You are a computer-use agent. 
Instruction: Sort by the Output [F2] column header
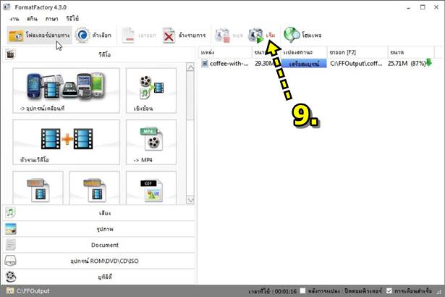(357, 52)
